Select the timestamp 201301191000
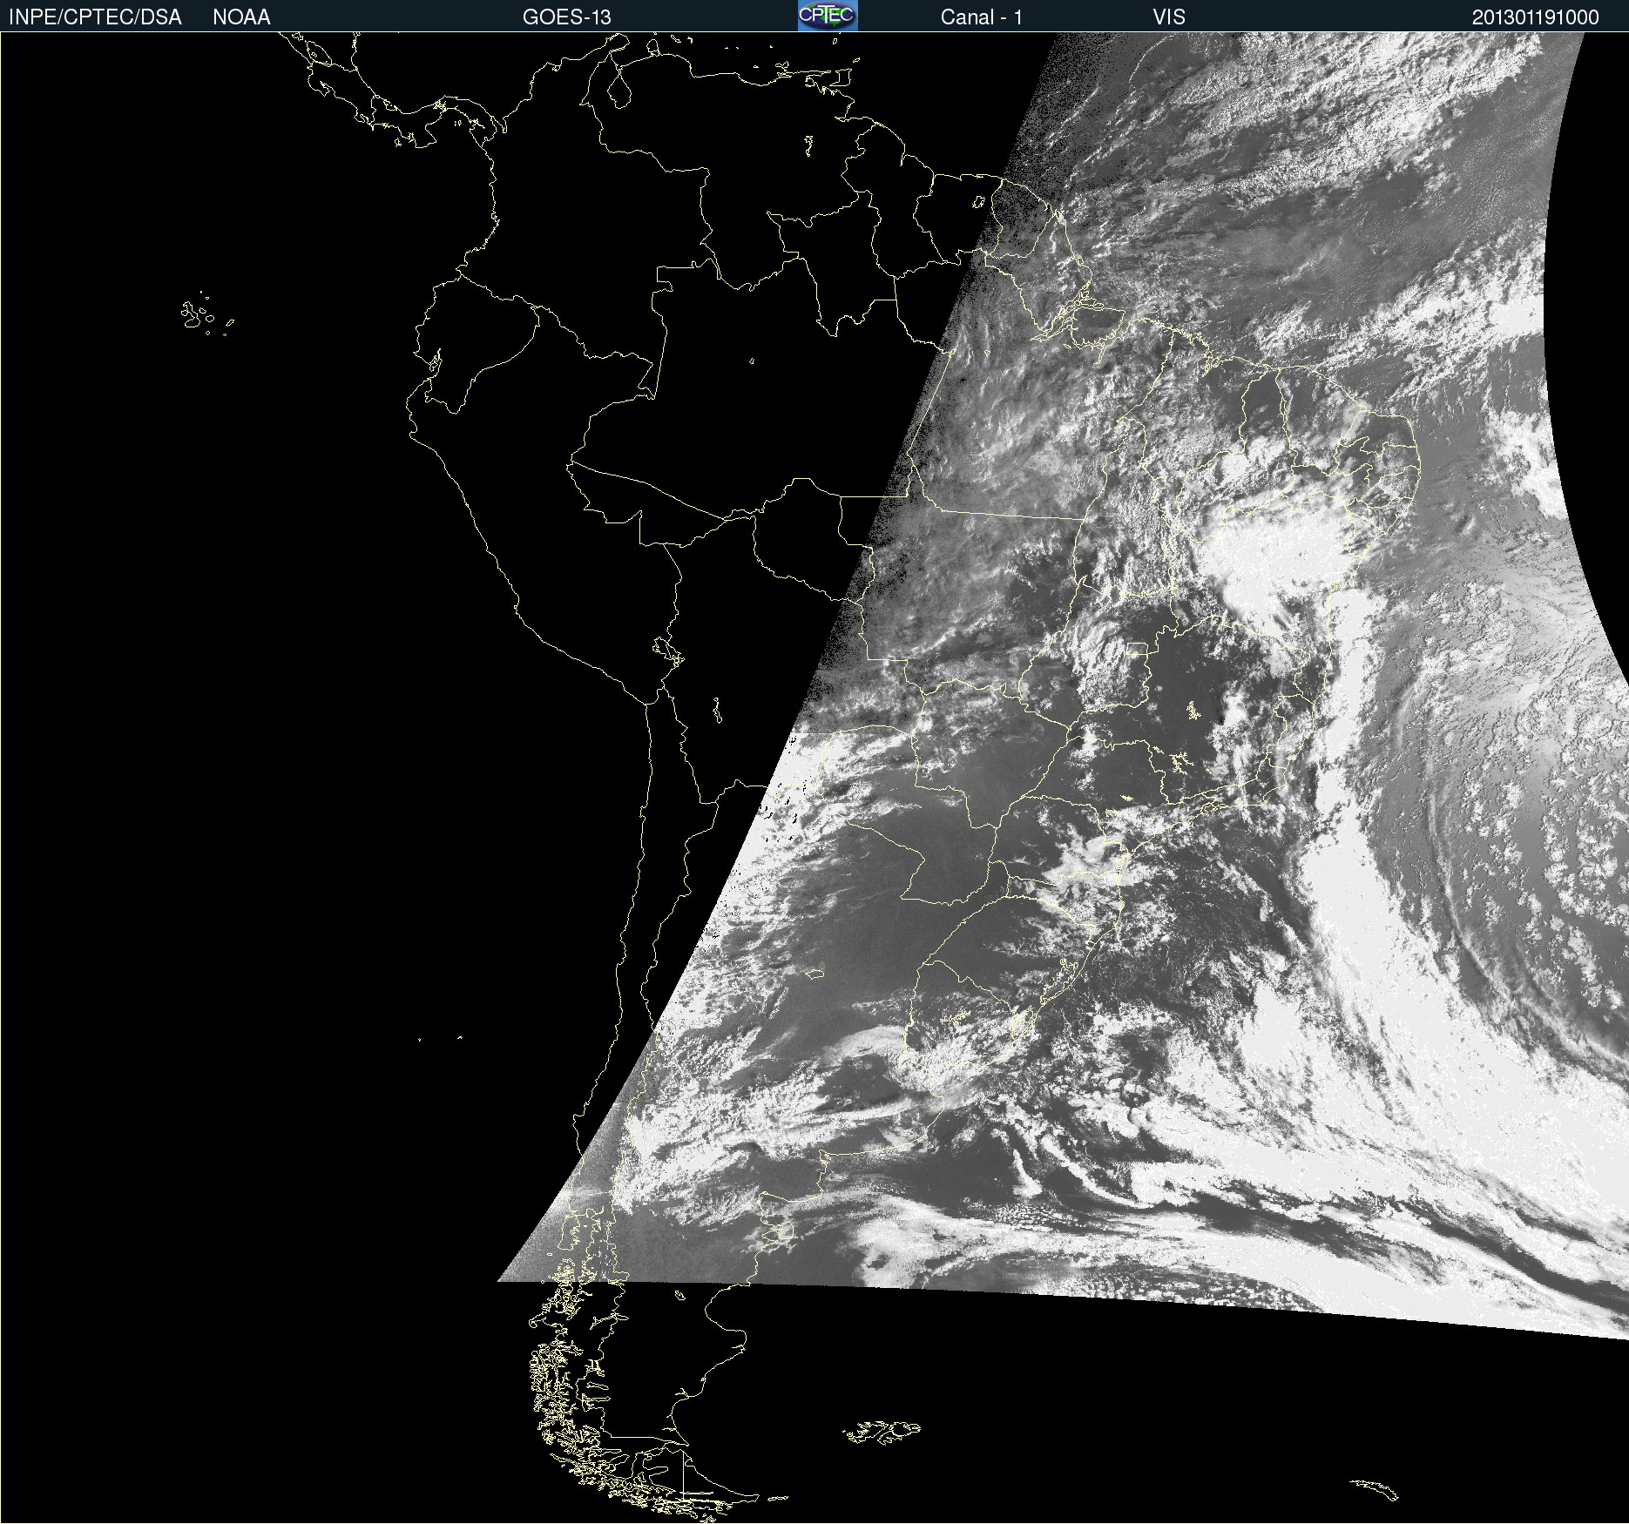1629x1524 pixels. tap(1535, 17)
